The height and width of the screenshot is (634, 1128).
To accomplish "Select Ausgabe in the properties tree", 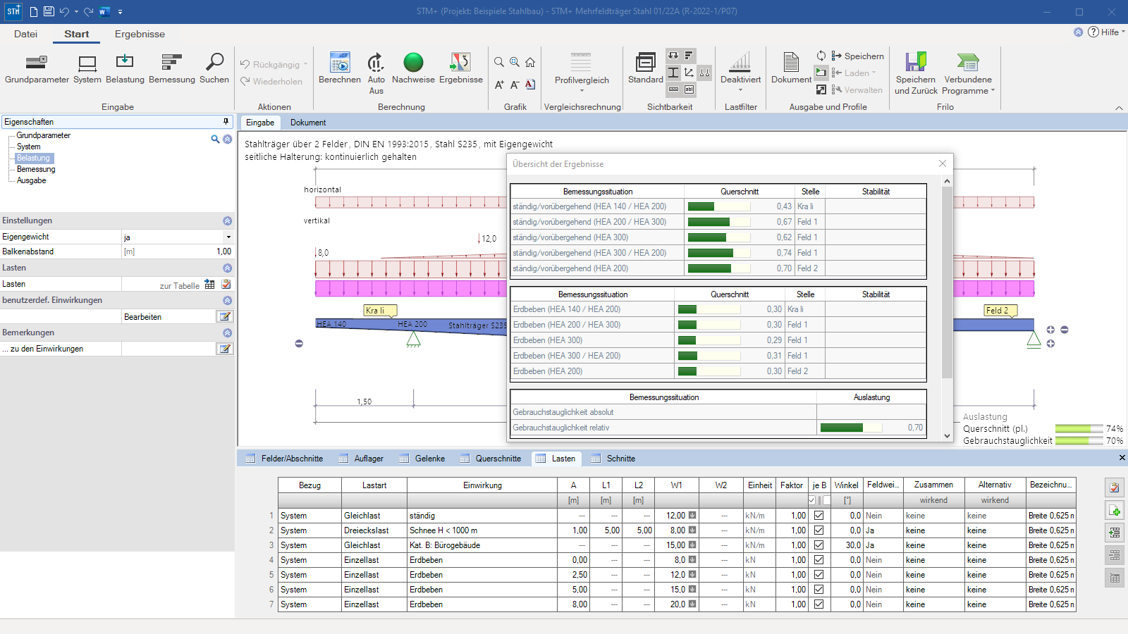I will tap(32, 180).
